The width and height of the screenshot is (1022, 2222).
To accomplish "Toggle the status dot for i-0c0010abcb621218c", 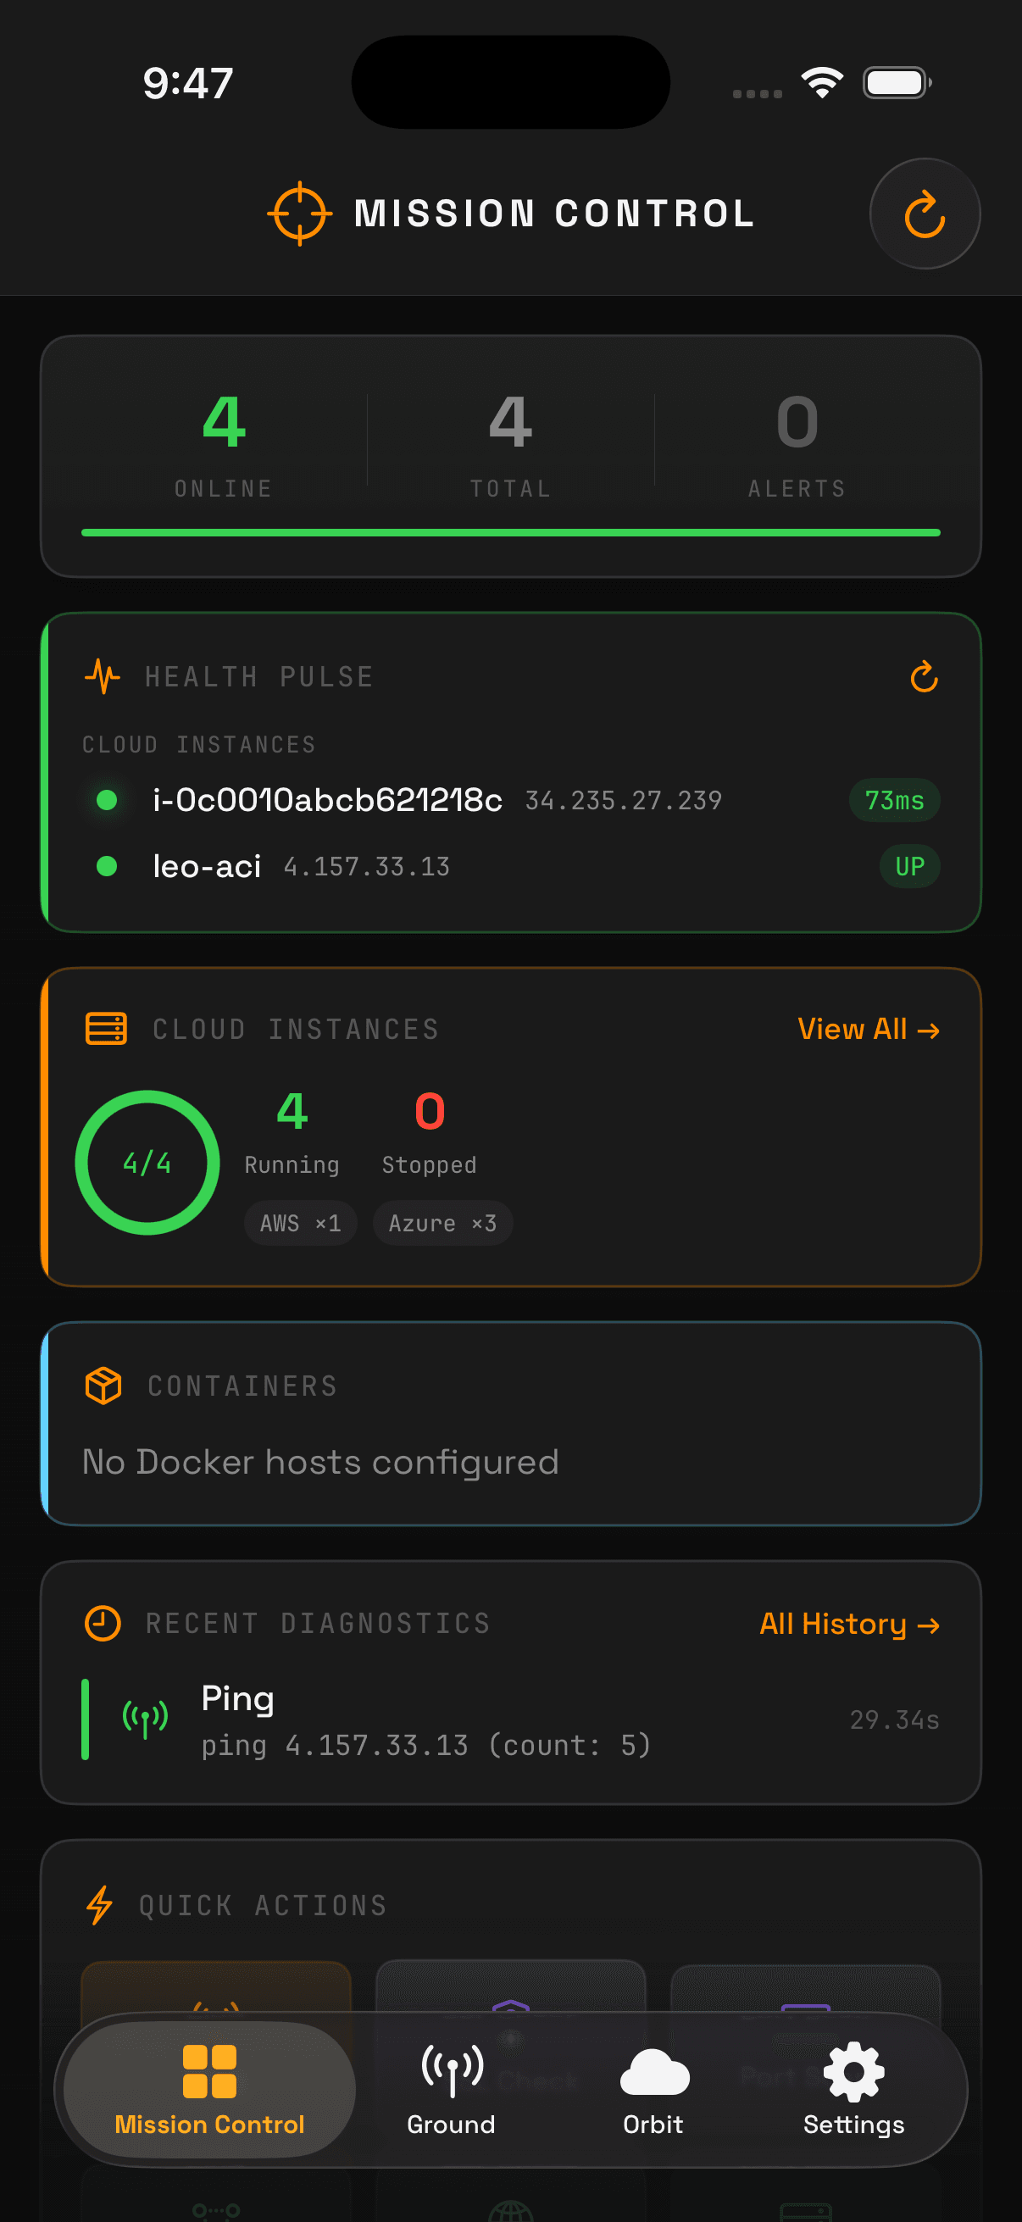I will pos(107,801).
